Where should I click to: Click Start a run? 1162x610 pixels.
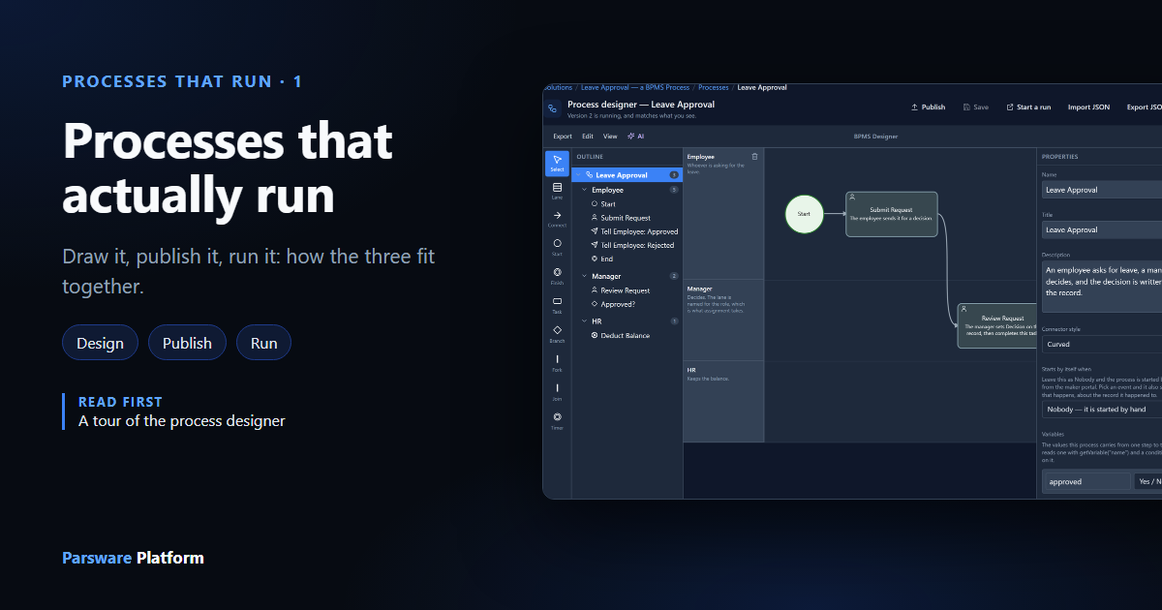pyautogui.click(x=1028, y=107)
